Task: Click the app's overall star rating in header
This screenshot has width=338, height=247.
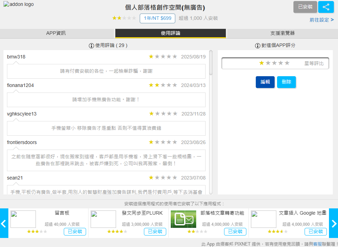Action: (124, 18)
